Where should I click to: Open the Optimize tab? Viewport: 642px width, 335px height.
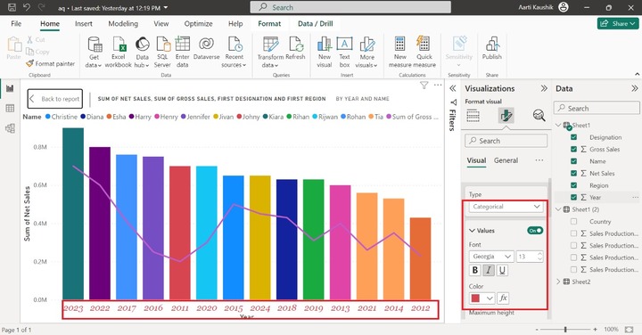[x=198, y=24]
